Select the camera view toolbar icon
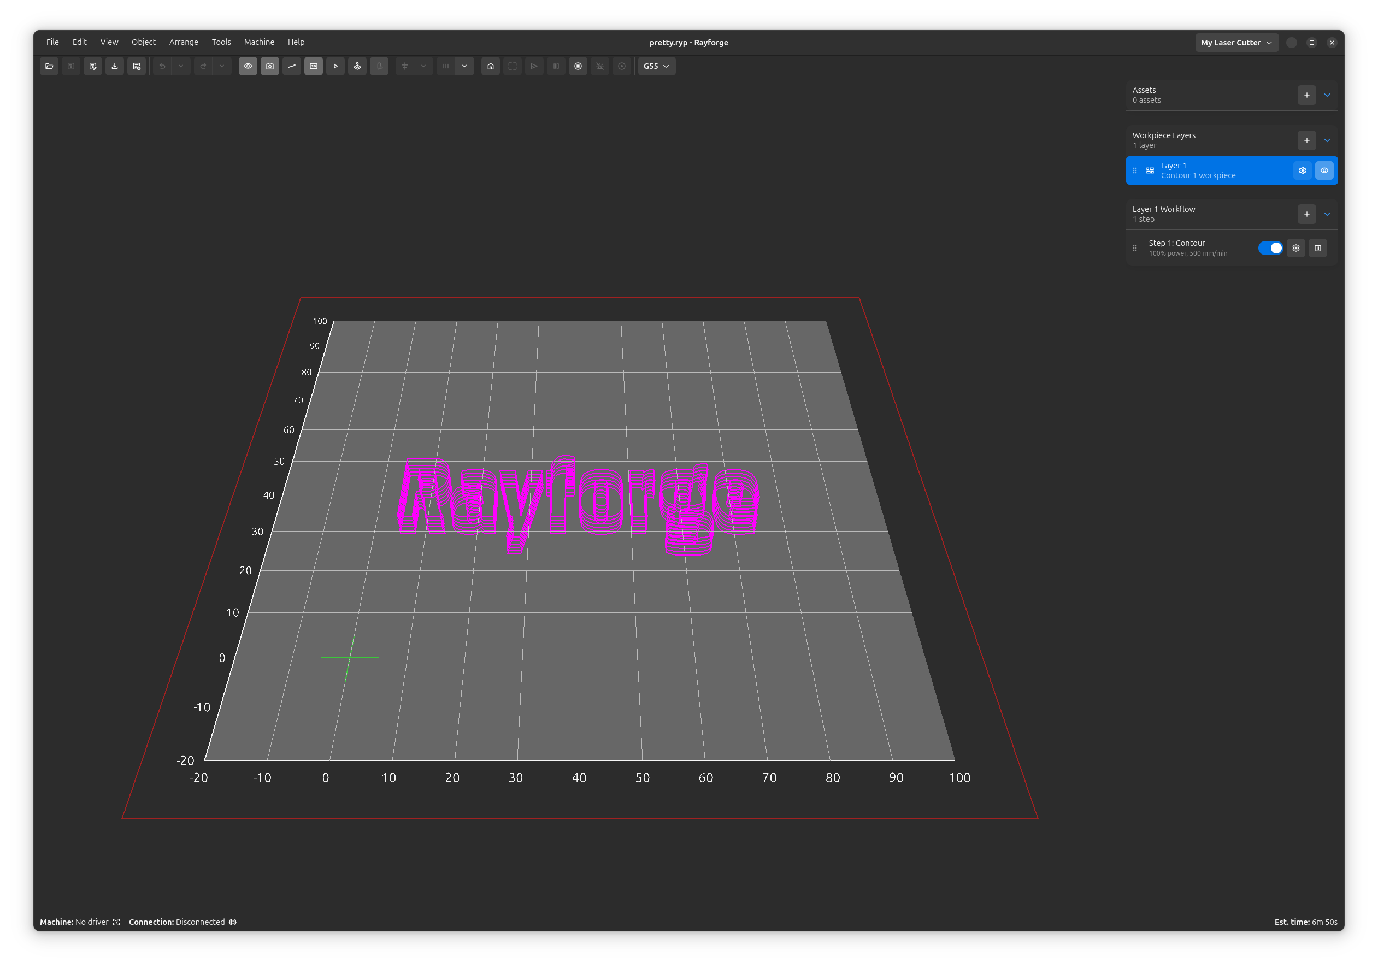The height and width of the screenshot is (968, 1378). coord(270,66)
